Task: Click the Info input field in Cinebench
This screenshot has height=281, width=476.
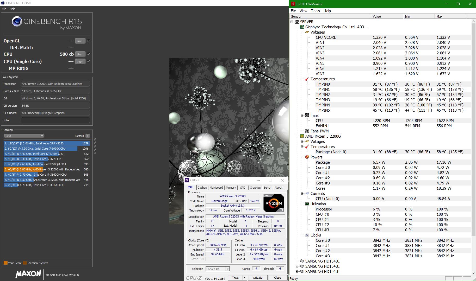Action: pyautogui.click(x=55, y=120)
